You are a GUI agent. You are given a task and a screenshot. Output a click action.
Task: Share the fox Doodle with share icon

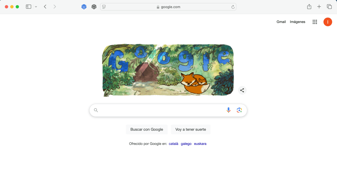point(242,90)
